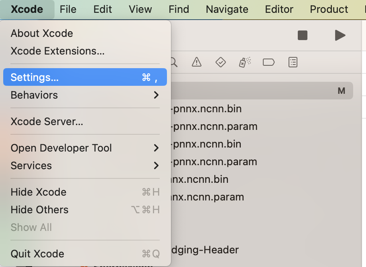Viewport: 366px width, 267px height.
Task: Expand the Services submenu
Action: 85,166
